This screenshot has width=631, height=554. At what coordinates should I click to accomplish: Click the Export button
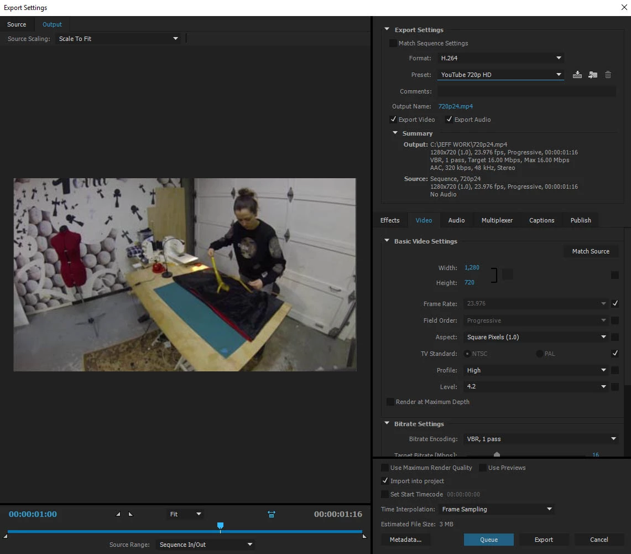544,540
